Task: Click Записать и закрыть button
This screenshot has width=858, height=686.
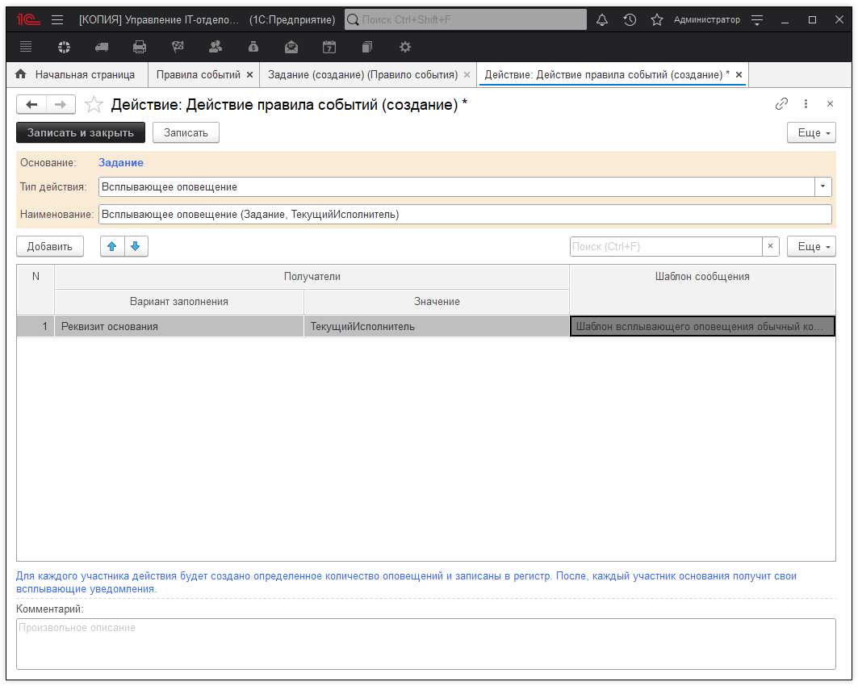Action: (x=81, y=132)
